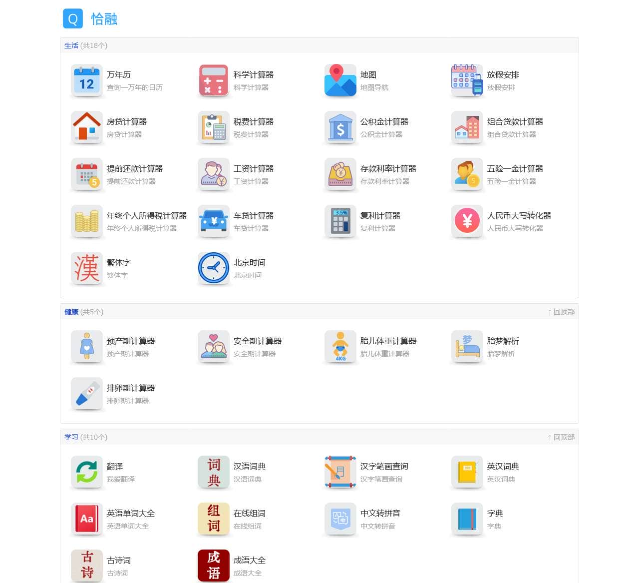Open the 五险一金计算器 person coin icon
Viewport: 639px width, 583px height.
pyautogui.click(x=467, y=174)
